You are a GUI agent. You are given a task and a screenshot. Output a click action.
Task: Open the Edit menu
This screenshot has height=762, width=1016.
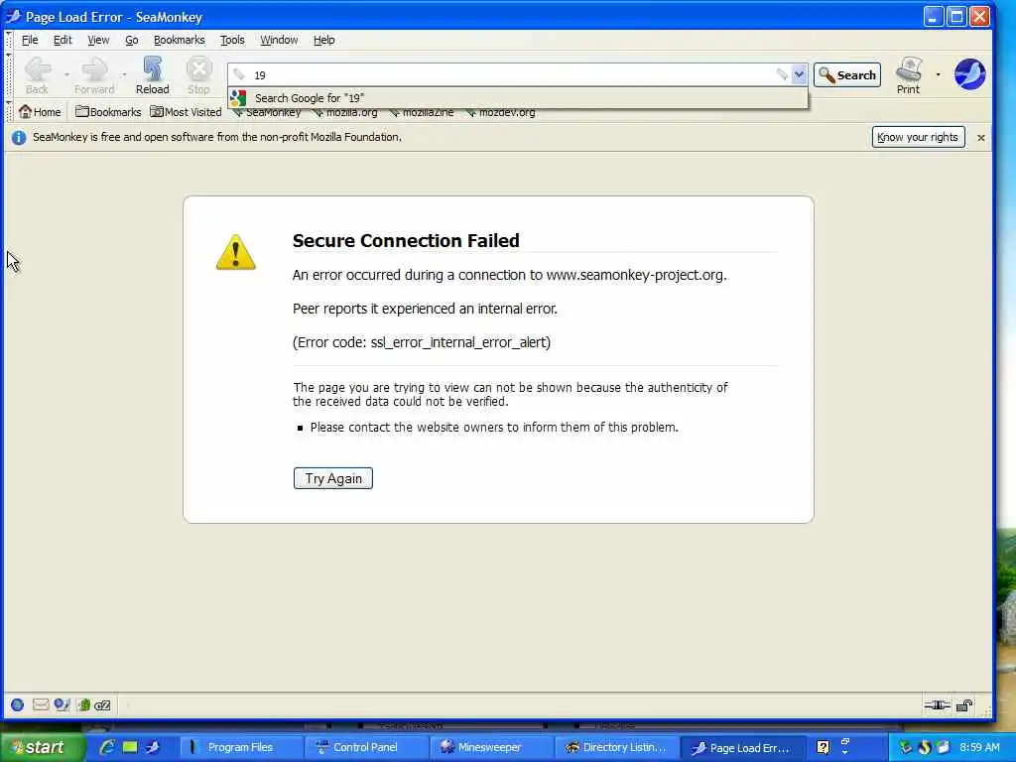(63, 40)
